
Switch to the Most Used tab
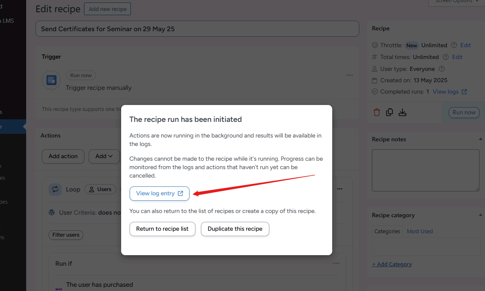[x=420, y=232]
